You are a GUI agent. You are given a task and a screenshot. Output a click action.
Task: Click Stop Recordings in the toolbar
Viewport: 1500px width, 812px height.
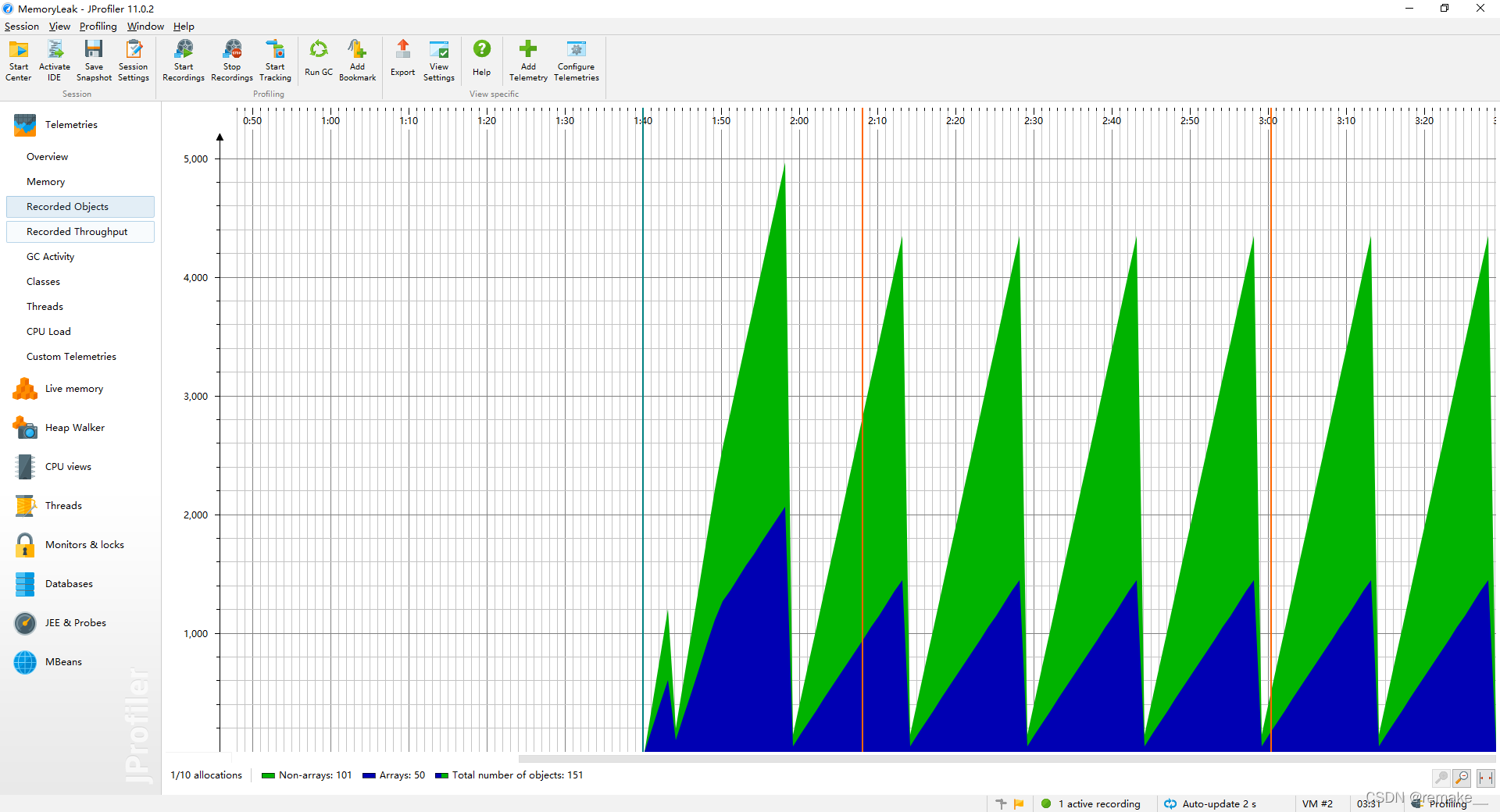click(232, 60)
